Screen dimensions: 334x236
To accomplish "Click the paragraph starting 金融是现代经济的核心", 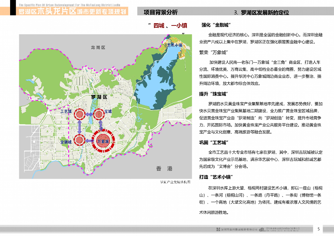I will click(x=261, y=38).
